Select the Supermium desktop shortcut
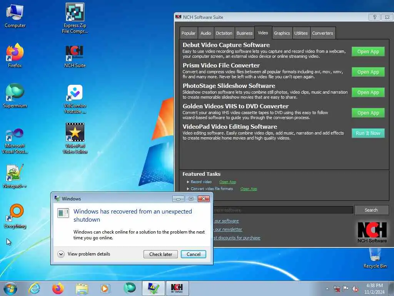394x296 pixels. (x=15, y=96)
